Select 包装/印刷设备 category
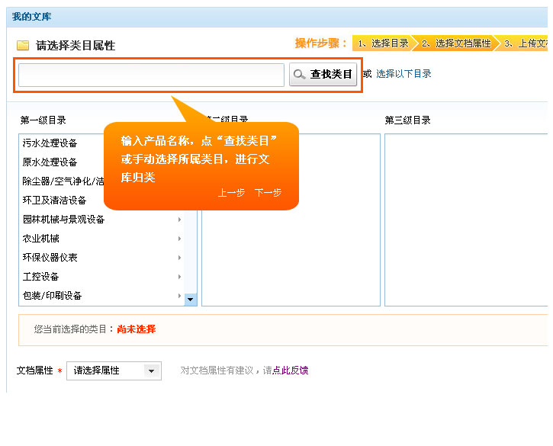The height and width of the screenshot is (446, 553). pos(53,296)
